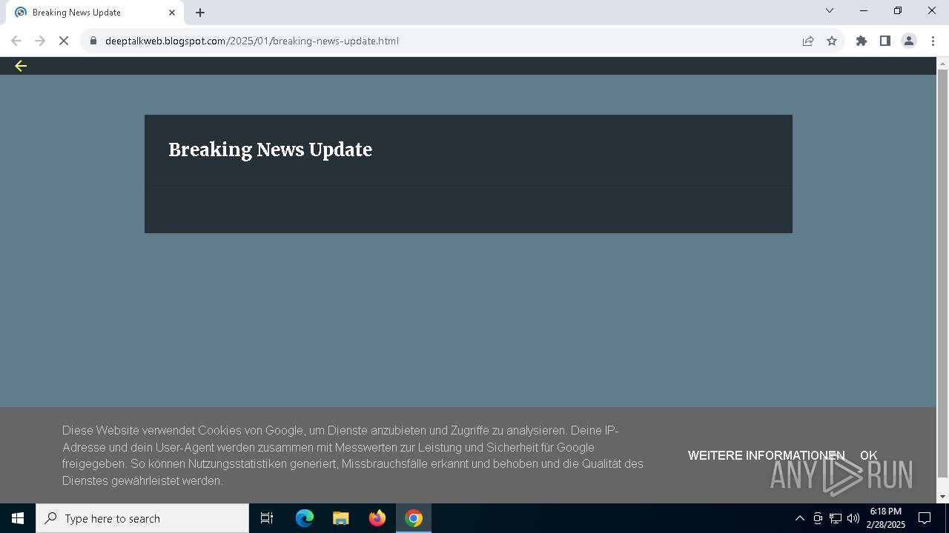
Task: Show hidden system tray icons
Action: click(x=799, y=518)
